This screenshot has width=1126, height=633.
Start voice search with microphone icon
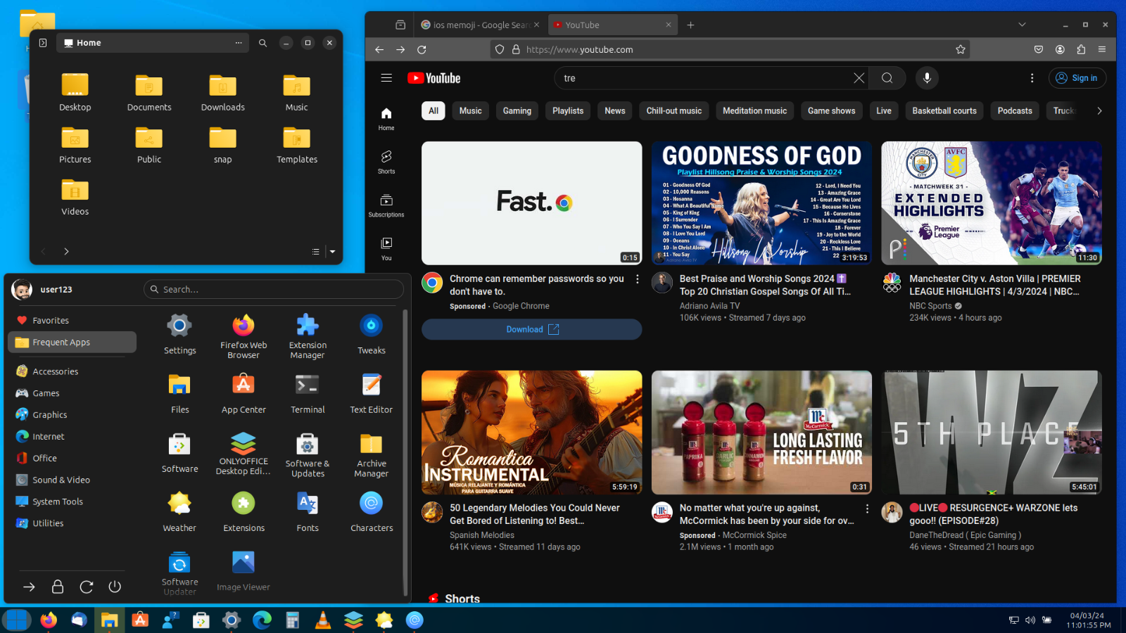tap(927, 78)
